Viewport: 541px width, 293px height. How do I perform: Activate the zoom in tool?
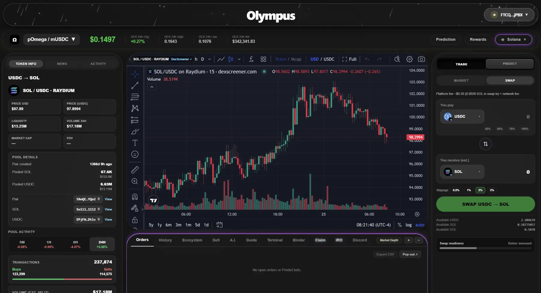point(135,181)
